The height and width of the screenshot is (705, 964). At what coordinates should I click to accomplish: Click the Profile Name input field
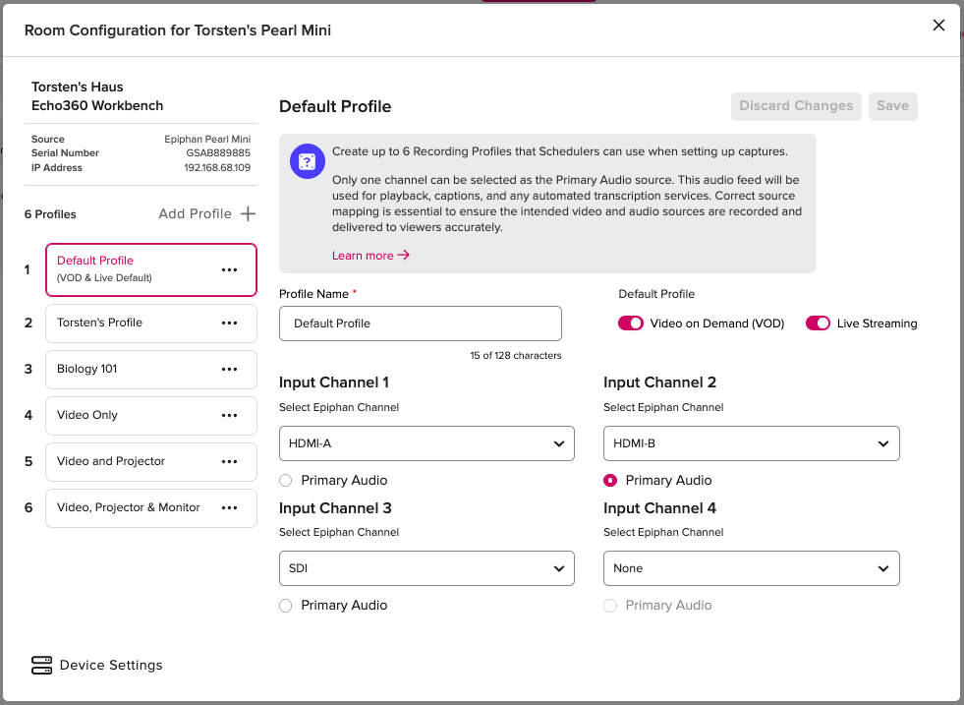[x=421, y=323]
